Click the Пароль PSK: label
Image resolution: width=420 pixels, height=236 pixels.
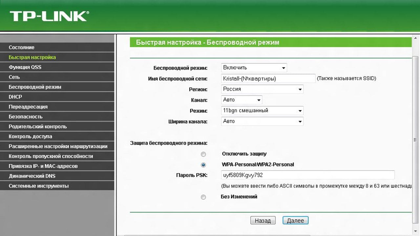coord(192,175)
